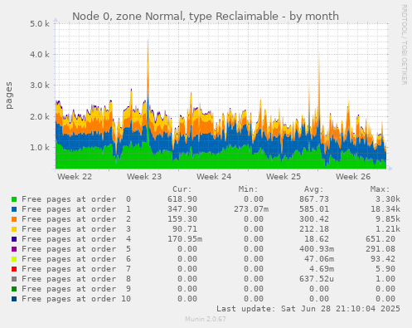Click the 'Last update' timestamp text
412x328 pixels.
click(x=308, y=309)
